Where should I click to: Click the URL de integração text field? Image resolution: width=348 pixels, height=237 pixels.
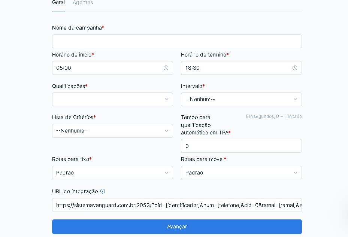coord(177,205)
